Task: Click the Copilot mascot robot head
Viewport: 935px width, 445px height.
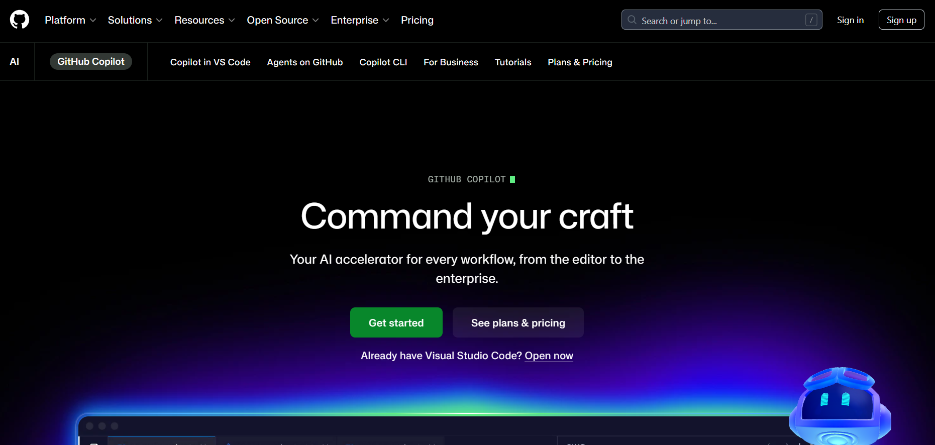Action: point(839,406)
